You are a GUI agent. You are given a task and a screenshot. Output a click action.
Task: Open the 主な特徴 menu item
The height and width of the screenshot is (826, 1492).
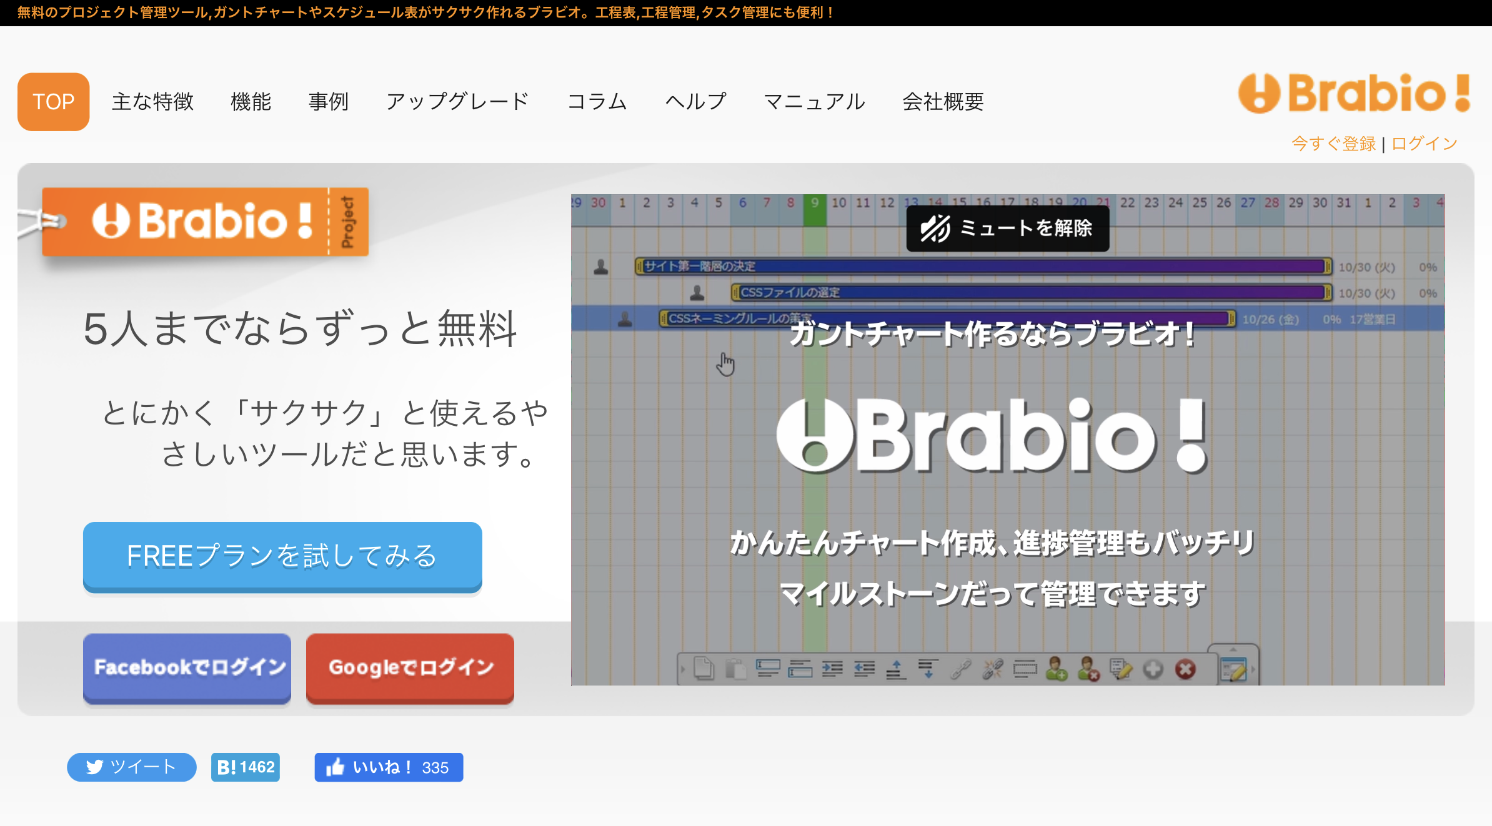[153, 101]
